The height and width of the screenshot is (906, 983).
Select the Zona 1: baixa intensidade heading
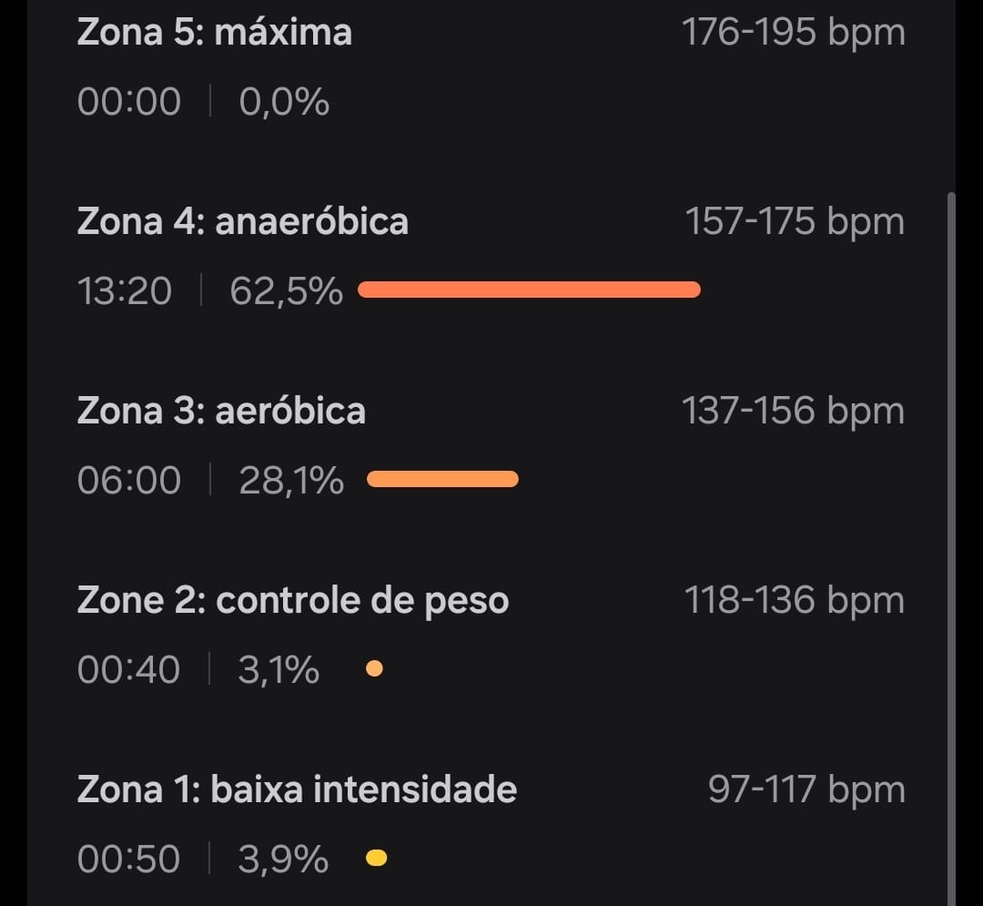tap(297, 789)
